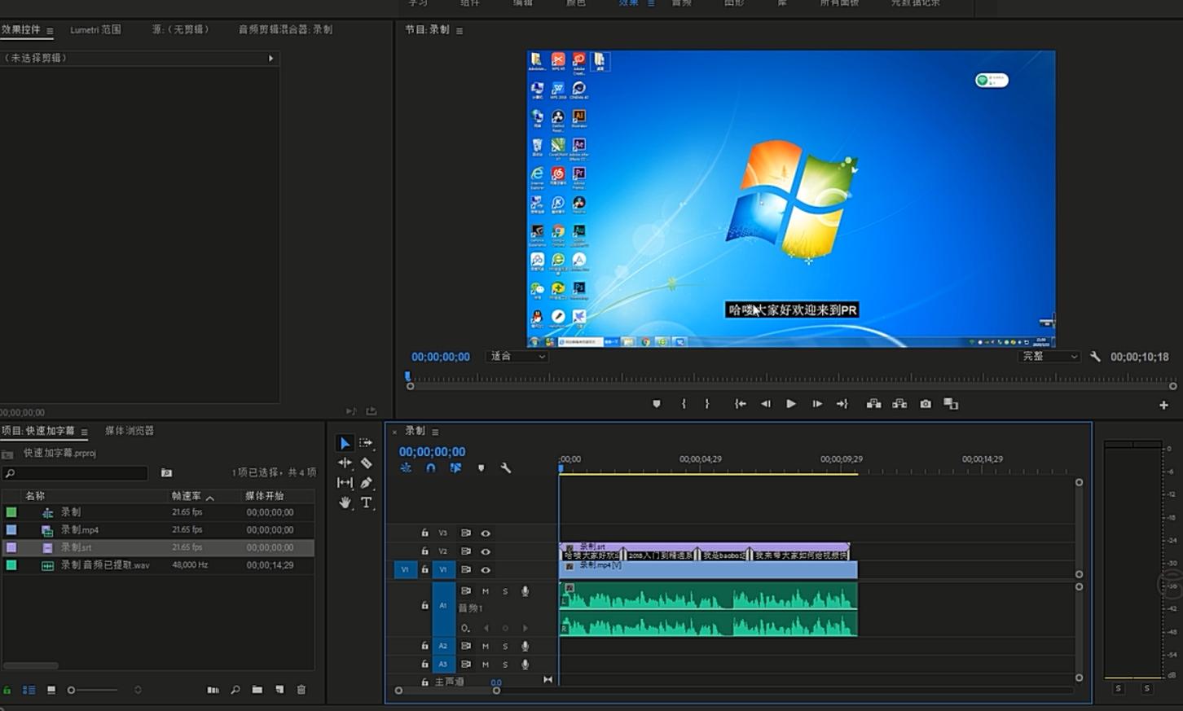Select the Hand tool
1183x711 pixels.
coord(345,503)
